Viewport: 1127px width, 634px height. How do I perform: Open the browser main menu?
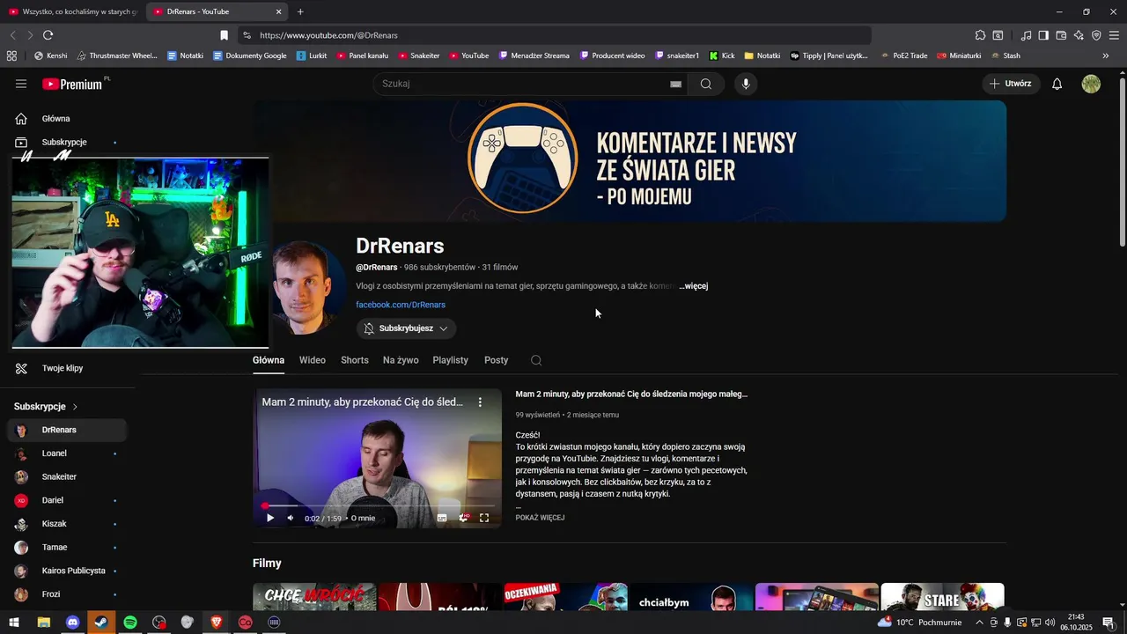click(1114, 35)
